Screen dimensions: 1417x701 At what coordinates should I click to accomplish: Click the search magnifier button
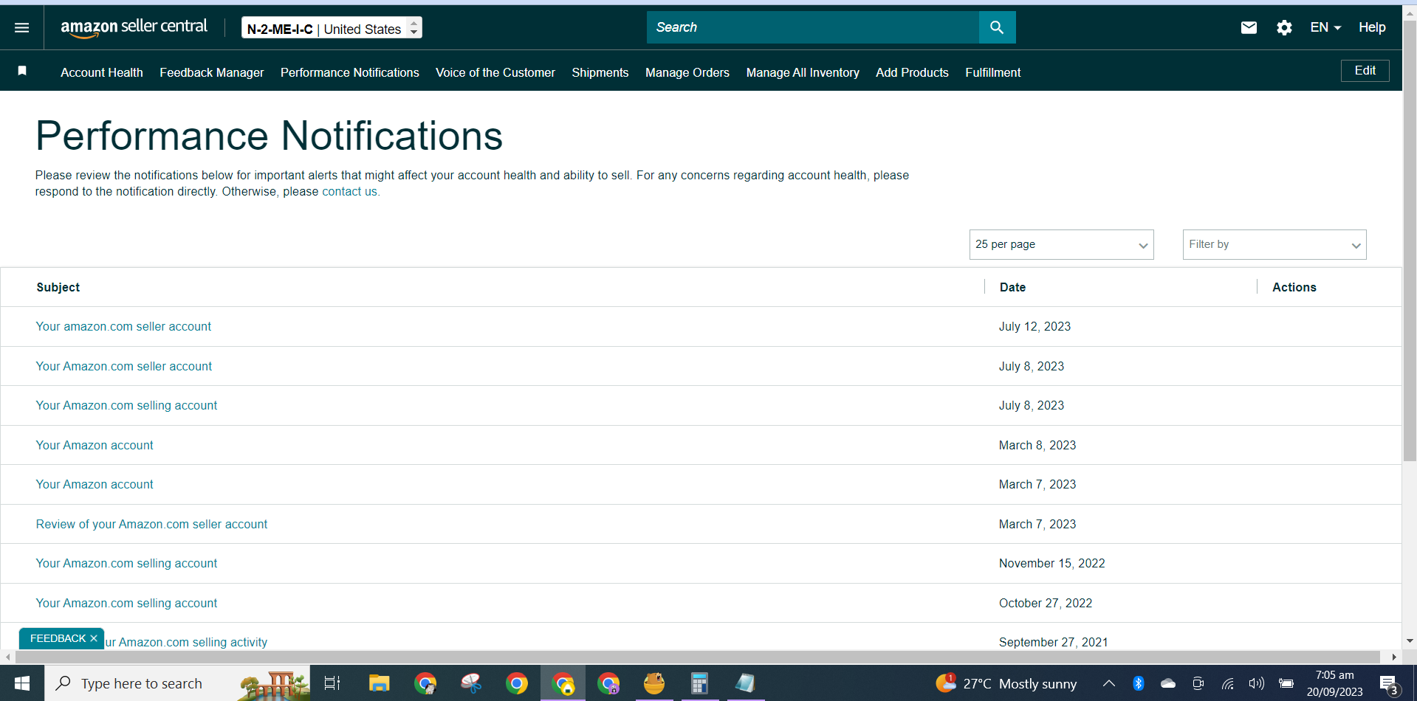[x=997, y=27]
